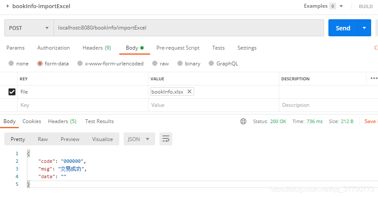Expand the bookInfo-importExcel request triangle
Image resolution: width=378 pixels, height=197 pixels.
click(x=8, y=6)
